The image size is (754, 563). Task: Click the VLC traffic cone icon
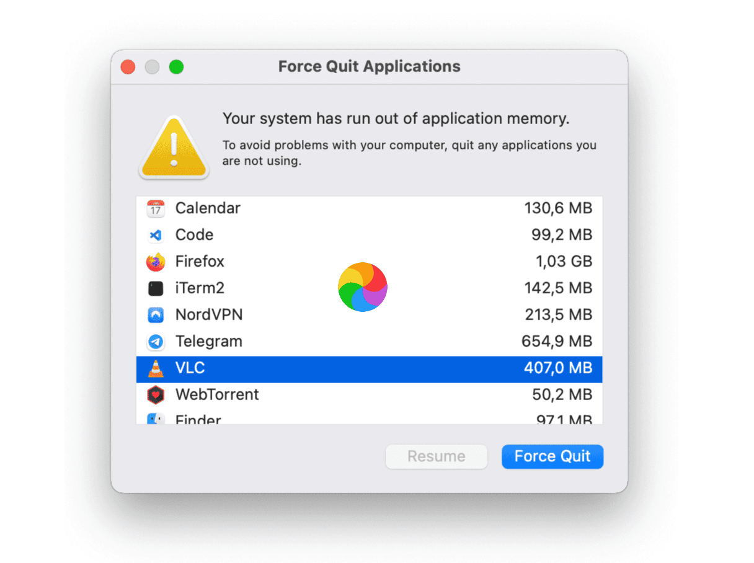tap(156, 368)
